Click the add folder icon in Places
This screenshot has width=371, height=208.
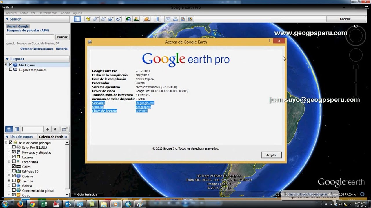(x=64, y=129)
